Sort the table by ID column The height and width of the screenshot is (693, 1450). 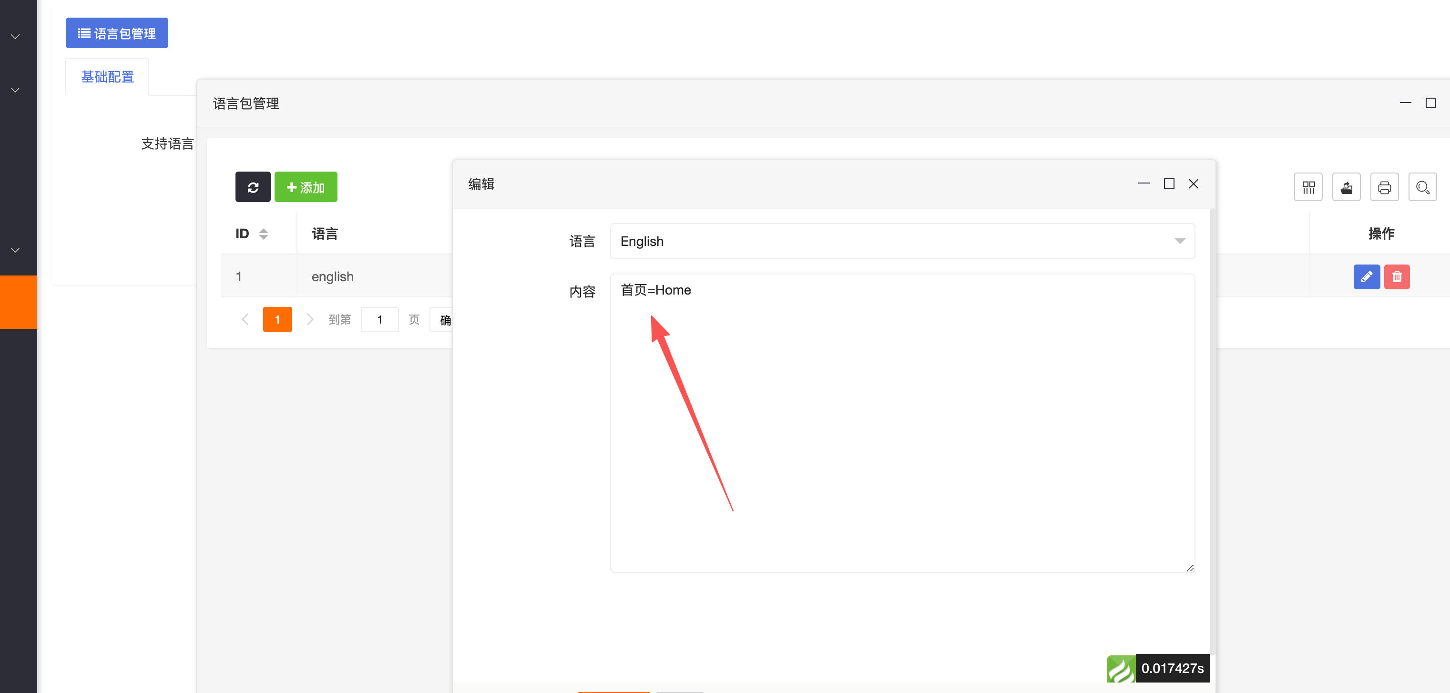(264, 234)
